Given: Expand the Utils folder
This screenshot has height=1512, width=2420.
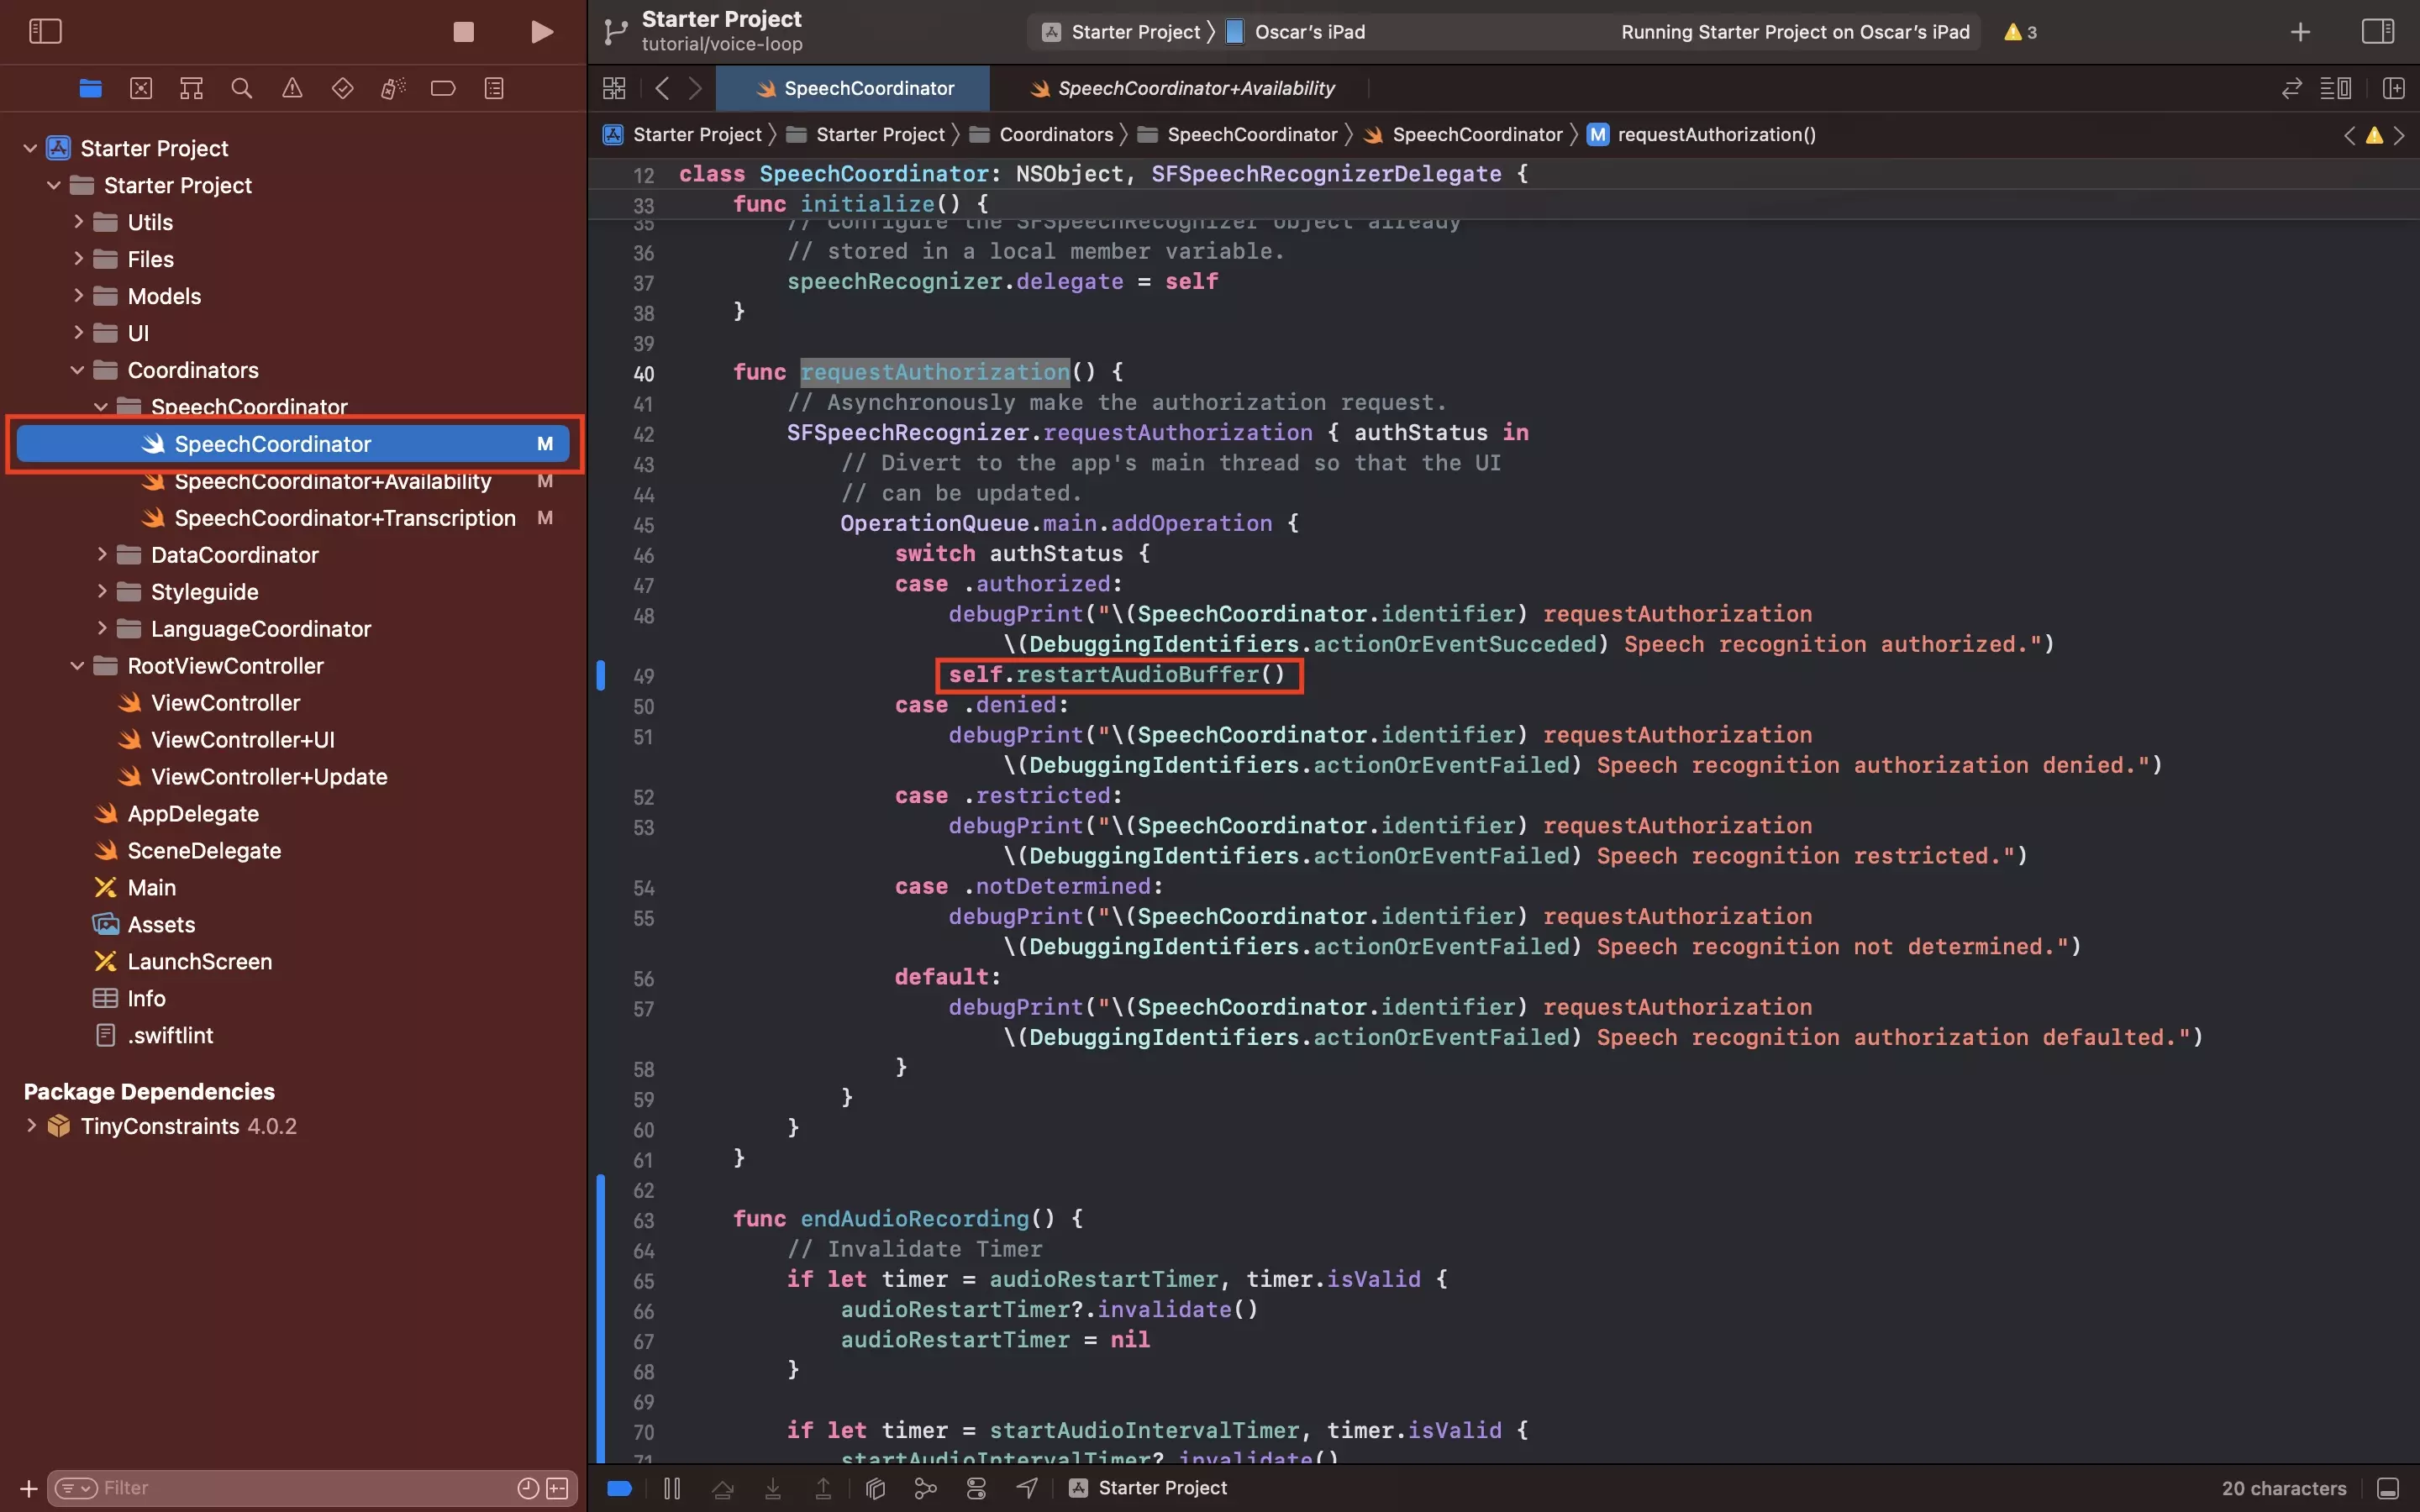Looking at the screenshot, I should pos(78,222).
